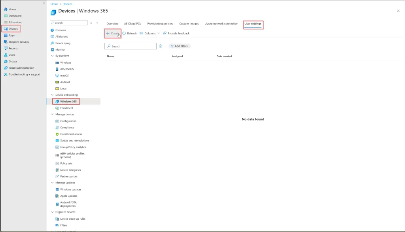Viewport: 405px width, 232px height.
Task: Open Partner portals
Action: click(66, 177)
